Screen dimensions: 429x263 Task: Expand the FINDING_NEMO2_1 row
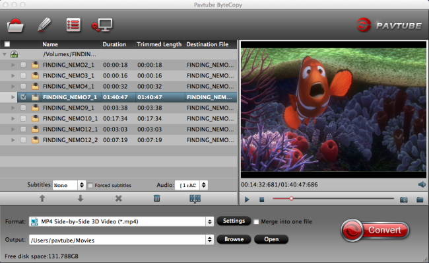click(x=13, y=65)
